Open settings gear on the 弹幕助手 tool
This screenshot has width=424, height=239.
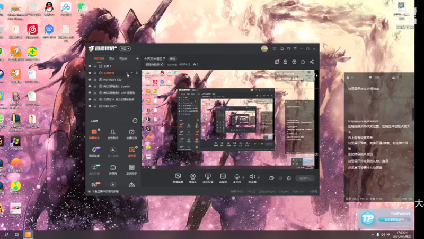[x=99, y=130]
